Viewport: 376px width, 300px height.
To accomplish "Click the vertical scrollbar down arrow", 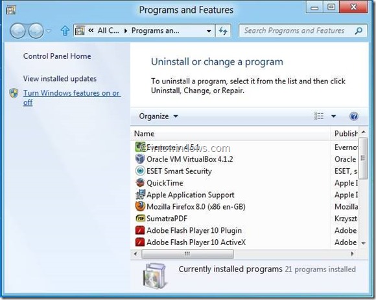I will (x=364, y=243).
